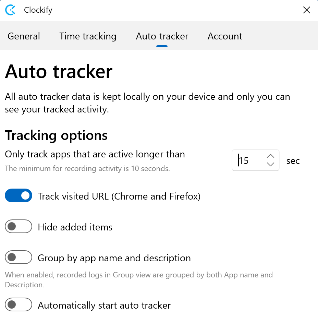Click Automatically start auto tracker label text
318x323 pixels.
point(104,305)
